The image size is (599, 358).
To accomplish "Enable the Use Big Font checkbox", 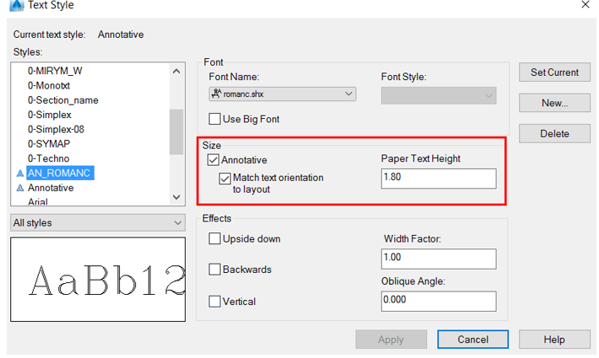I will point(215,120).
